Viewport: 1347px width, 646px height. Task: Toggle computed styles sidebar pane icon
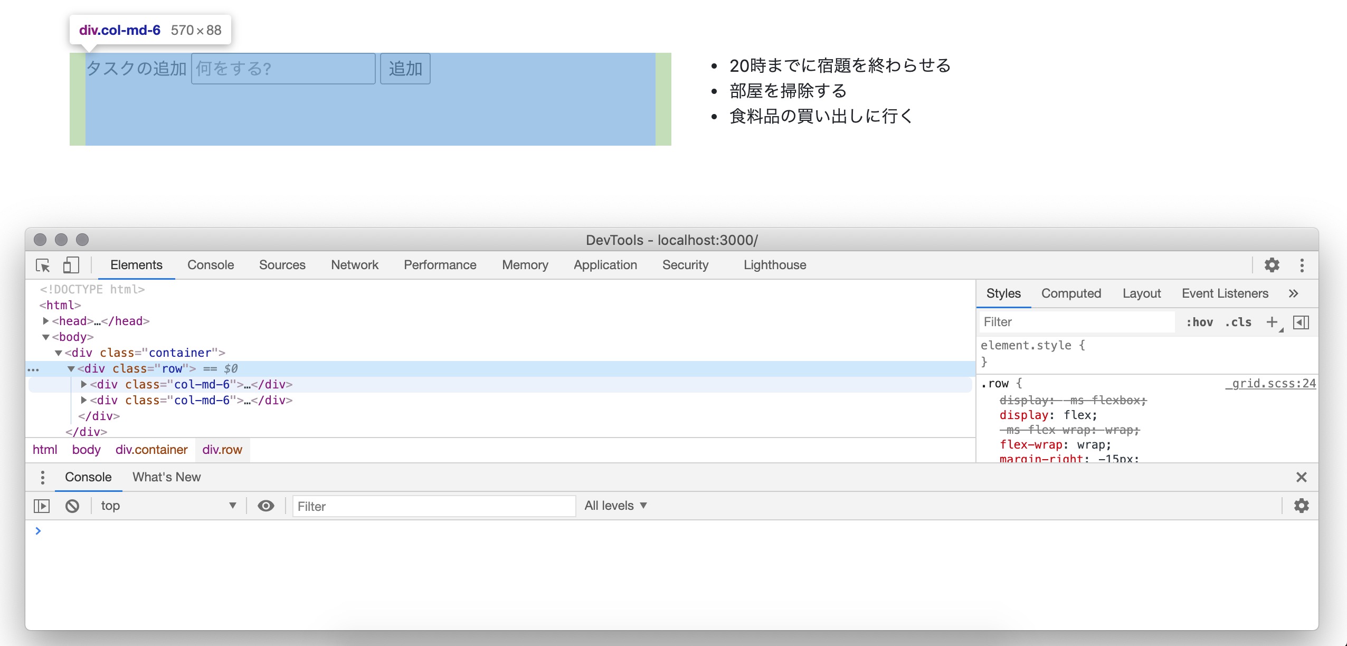[x=1301, y=322]
